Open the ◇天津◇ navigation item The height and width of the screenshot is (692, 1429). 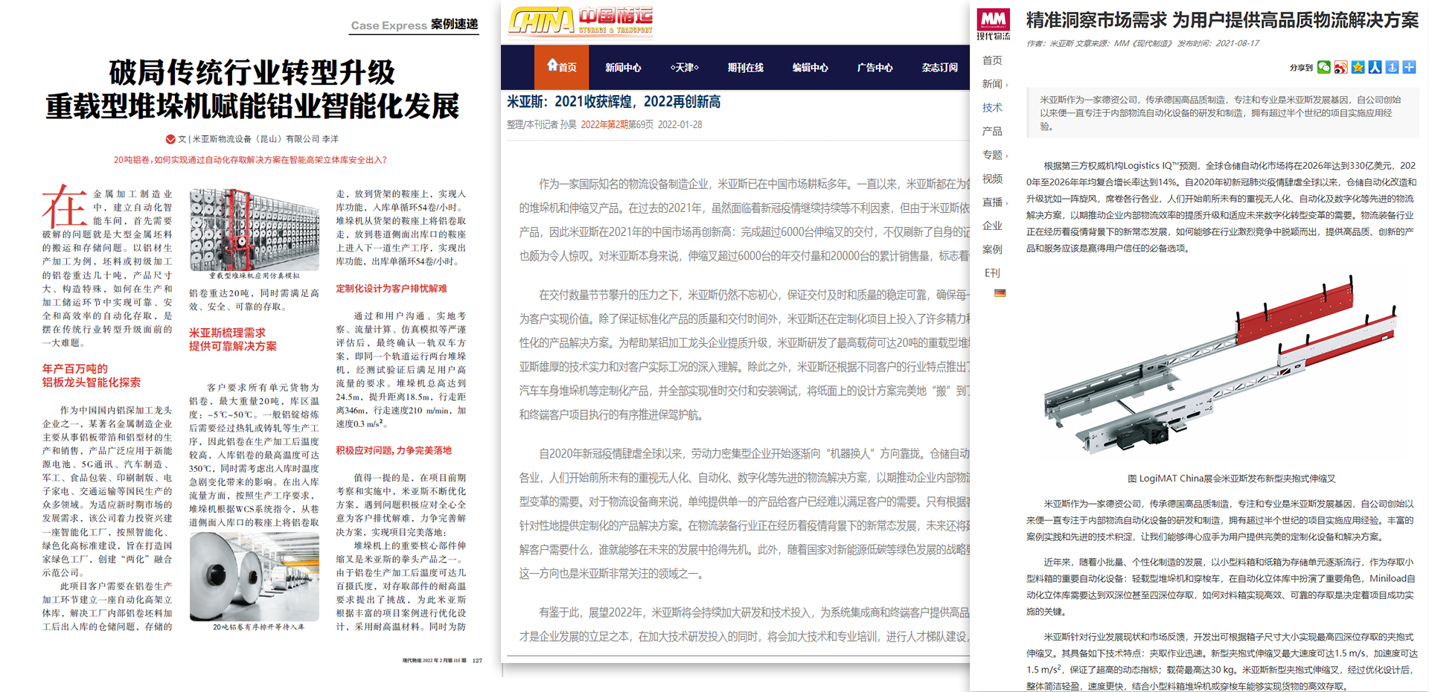pos(685,68)
